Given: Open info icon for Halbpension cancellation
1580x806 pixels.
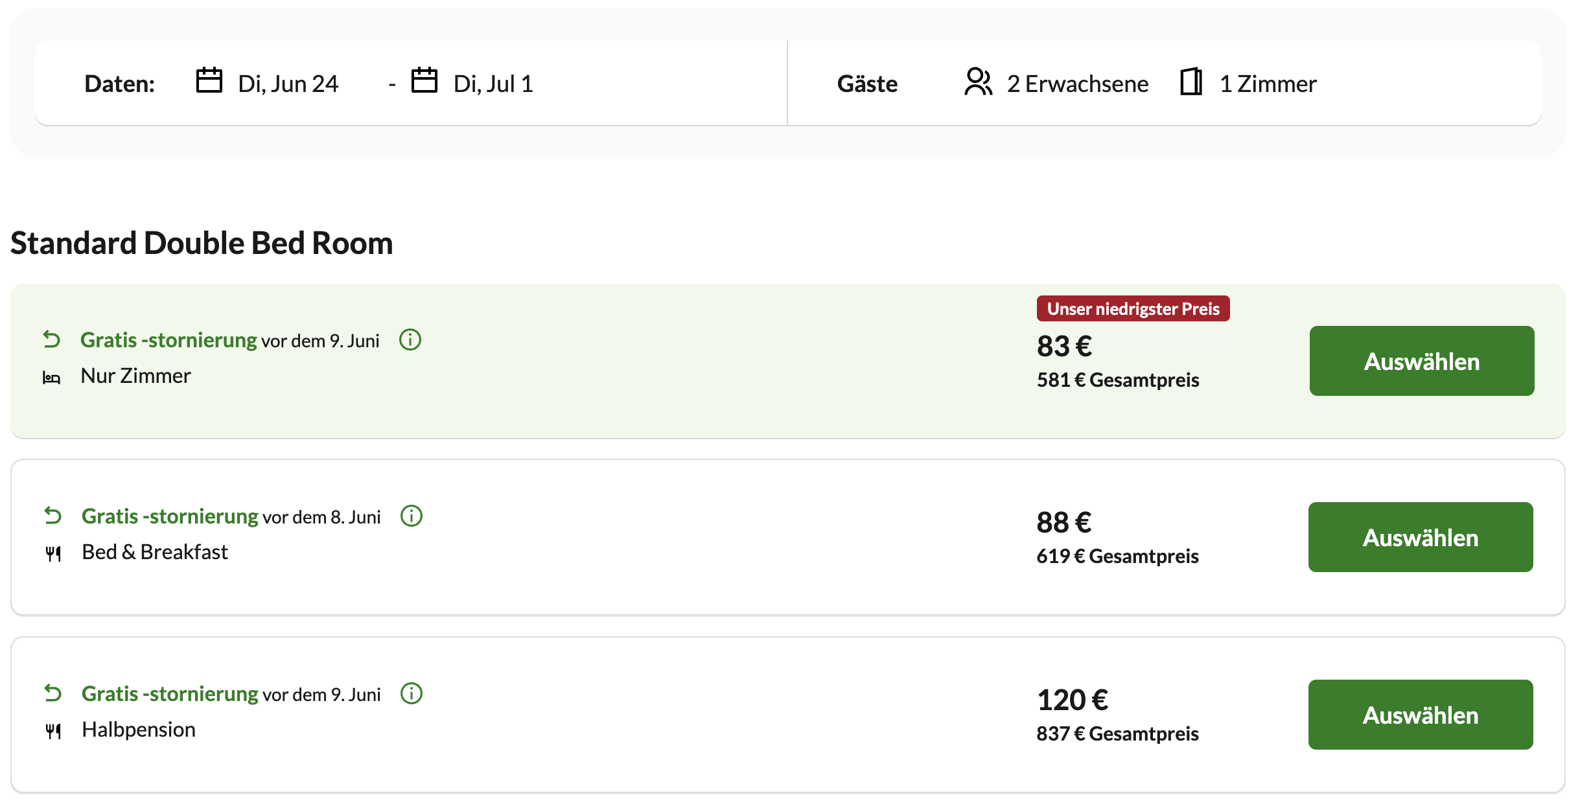Looking at the screenshot, I should [x=412, y=693].
